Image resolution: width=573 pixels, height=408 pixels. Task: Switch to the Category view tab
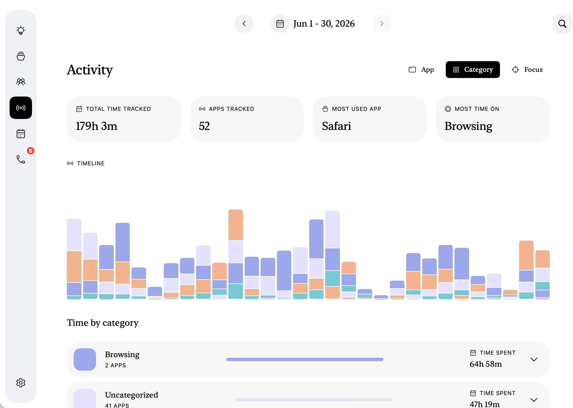[473, 70]
